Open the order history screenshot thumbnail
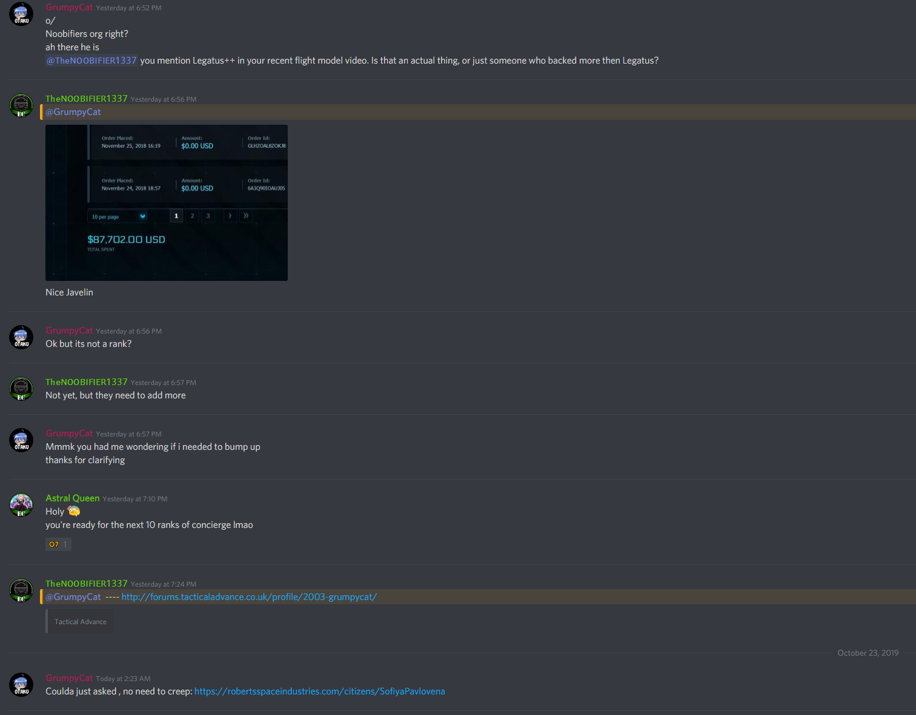Viewport: 916px width, 715px height. click(x=167, y=203)
